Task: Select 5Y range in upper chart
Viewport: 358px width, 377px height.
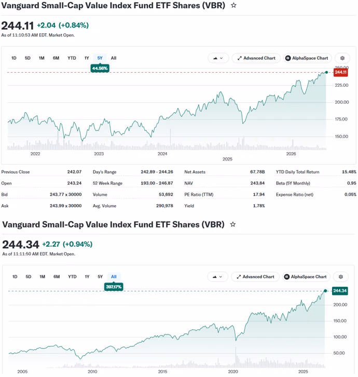Action: tap(100, 58)
